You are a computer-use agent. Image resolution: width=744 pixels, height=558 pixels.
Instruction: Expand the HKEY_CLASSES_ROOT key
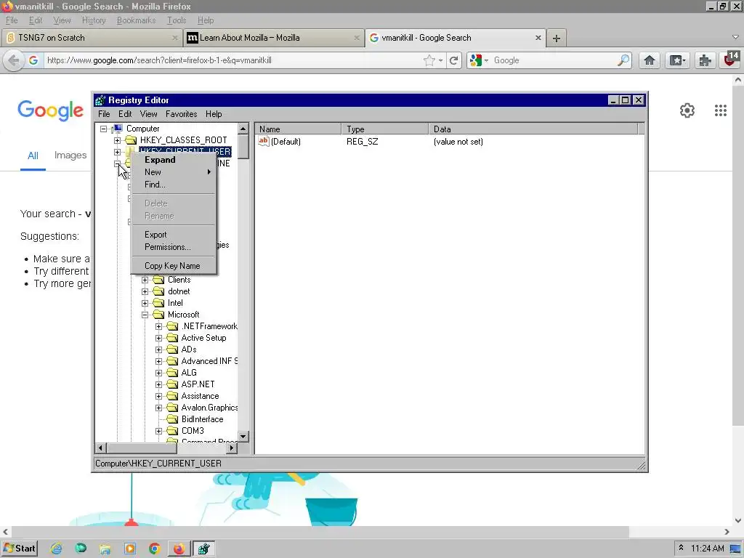click(x=117, y=140)
